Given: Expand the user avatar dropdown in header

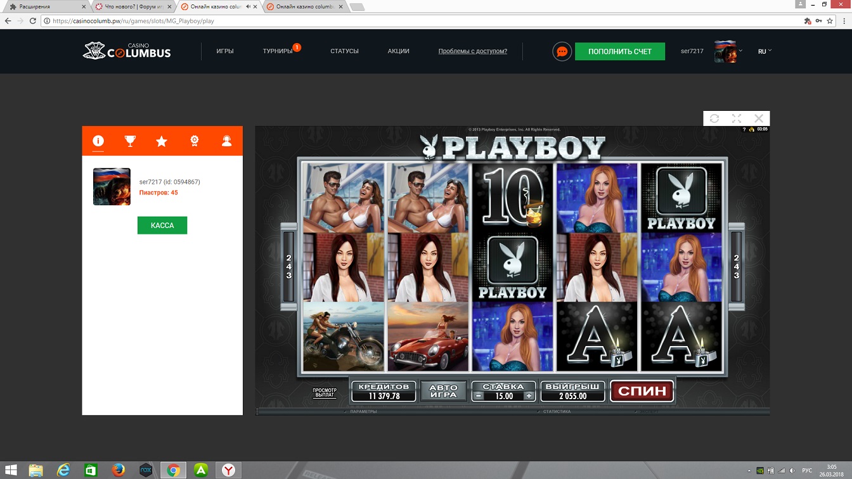Looking at the screenshot, I should coord(740,51).
